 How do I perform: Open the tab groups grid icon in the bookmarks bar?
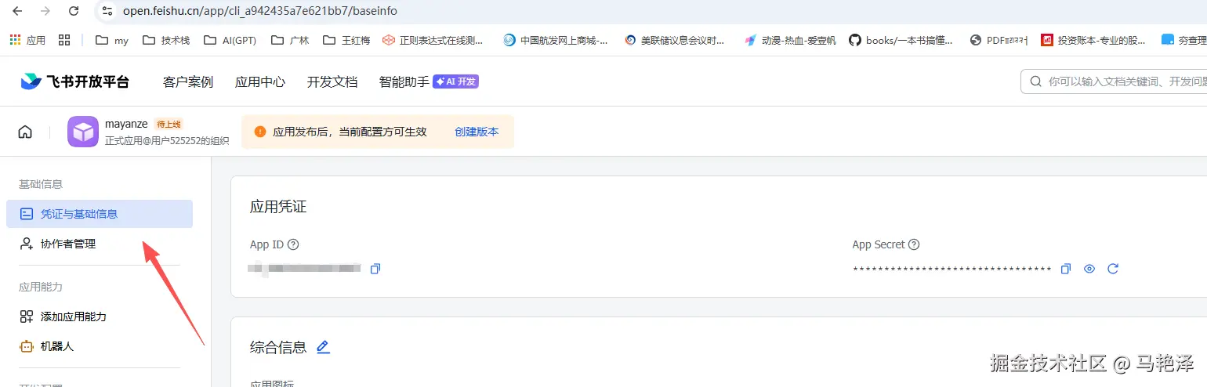point(64,40)
